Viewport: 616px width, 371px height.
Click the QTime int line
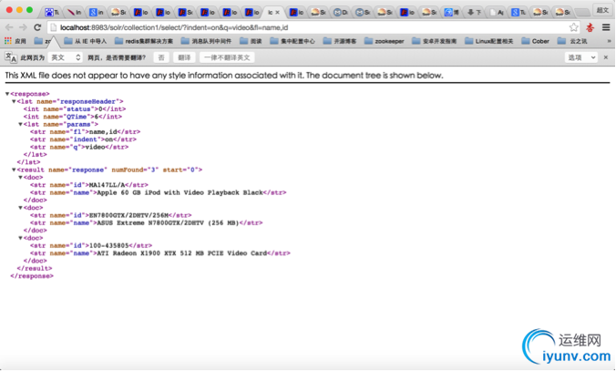tap(73, 117)
